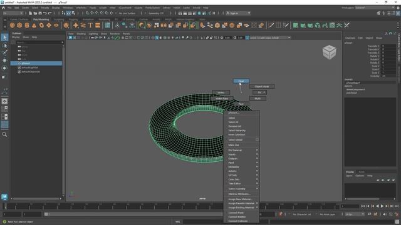The image size is (401, 225).
Task: Activate the Select tool in toolbox
Action: pyautogui.click(x=4, y=37)
